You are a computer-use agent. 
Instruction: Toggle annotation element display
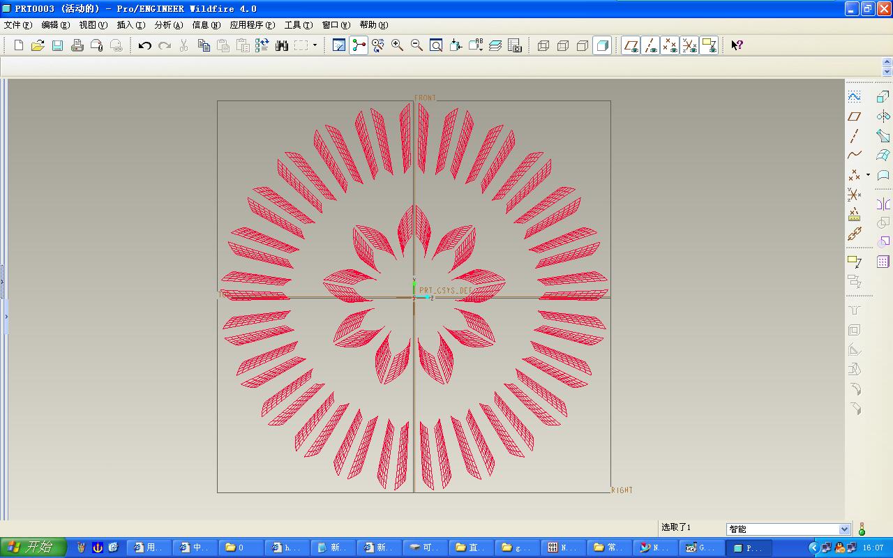709,45
